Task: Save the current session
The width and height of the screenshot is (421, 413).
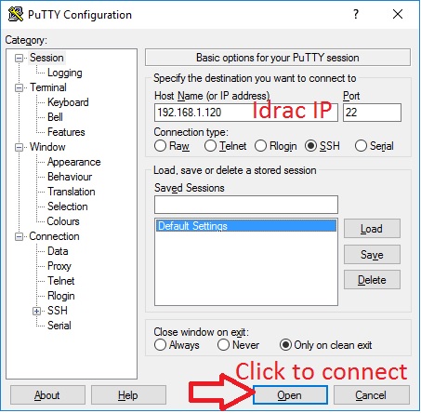Action: pyautogui.click(x=372, y=255)
